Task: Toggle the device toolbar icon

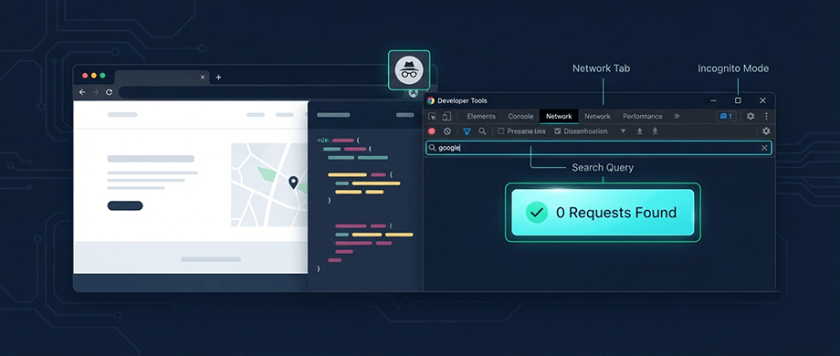Action: pos(446,116)
